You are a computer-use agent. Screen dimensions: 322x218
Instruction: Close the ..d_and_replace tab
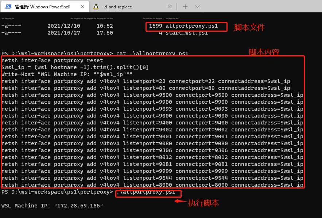click(x=170, y=7)
